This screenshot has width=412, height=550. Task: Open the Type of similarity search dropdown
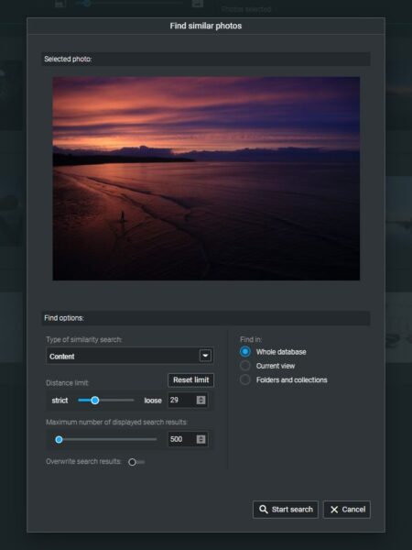[130, 356]
